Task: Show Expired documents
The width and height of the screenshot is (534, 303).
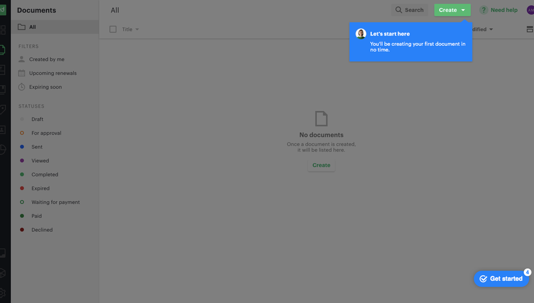Action: click(x=40, y=188)
